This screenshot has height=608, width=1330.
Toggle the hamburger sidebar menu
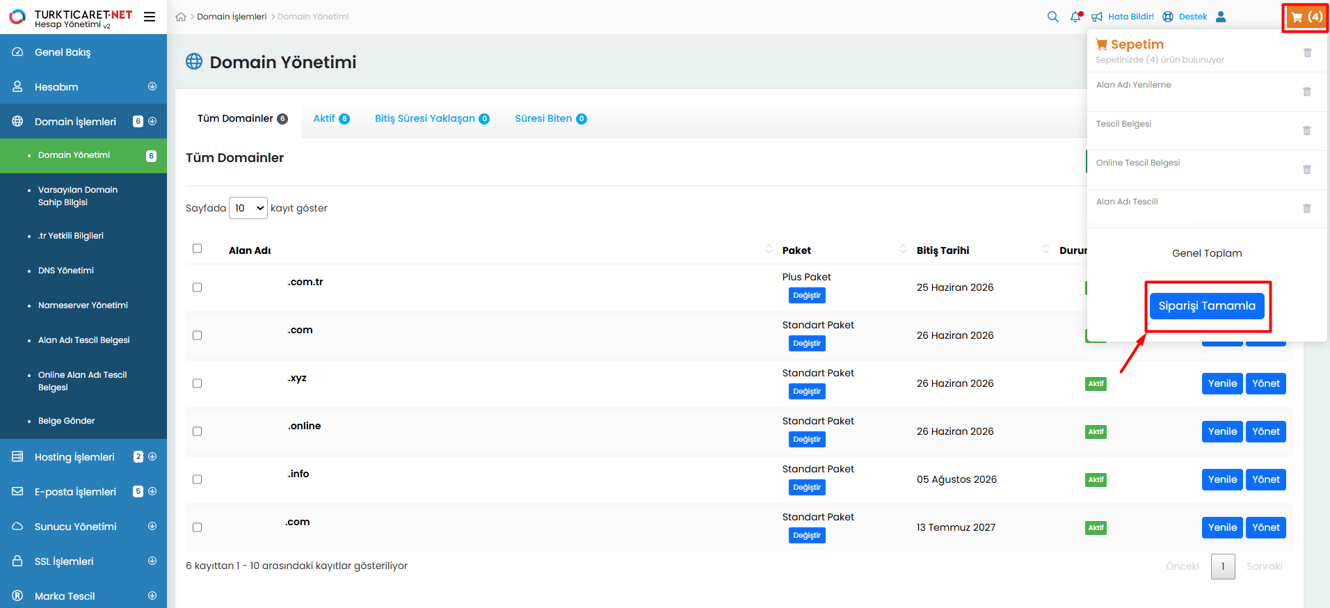coord(150,17)
